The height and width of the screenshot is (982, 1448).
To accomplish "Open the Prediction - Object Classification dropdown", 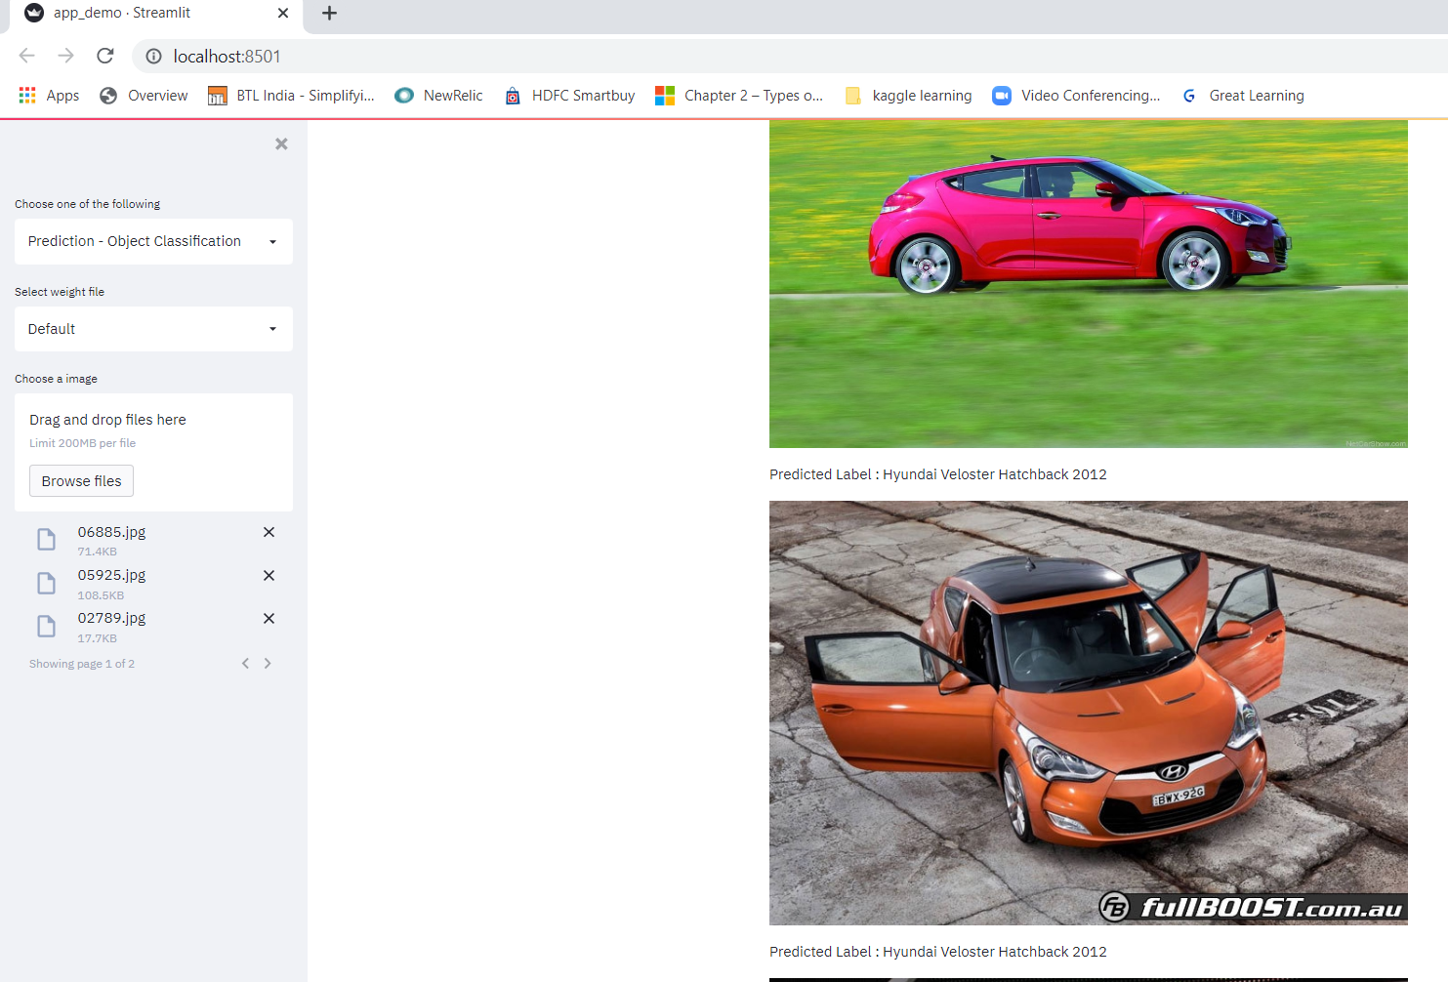I will (x=152, y=241).
